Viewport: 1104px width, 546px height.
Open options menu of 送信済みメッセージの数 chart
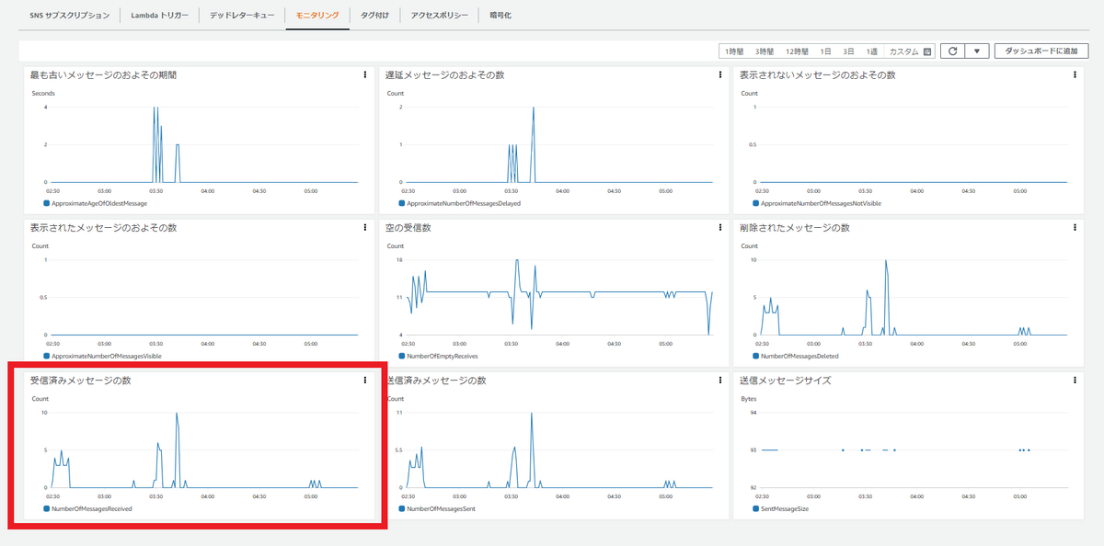point(717,381)
